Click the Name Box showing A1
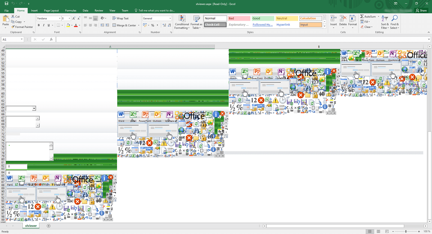 [12, 39]
